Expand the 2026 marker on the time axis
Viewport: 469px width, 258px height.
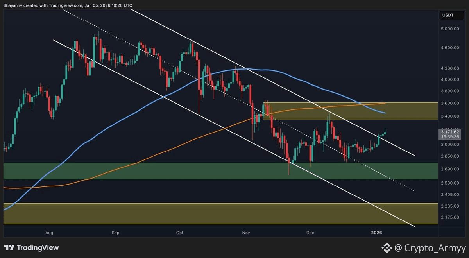[376, 232]
